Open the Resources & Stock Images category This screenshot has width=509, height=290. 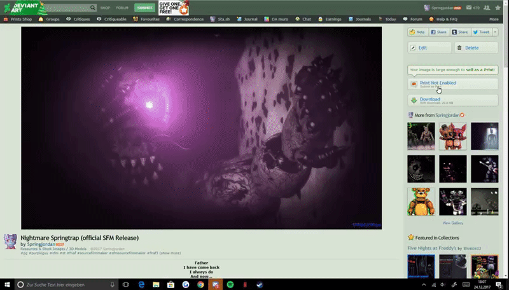click(43, 249)
